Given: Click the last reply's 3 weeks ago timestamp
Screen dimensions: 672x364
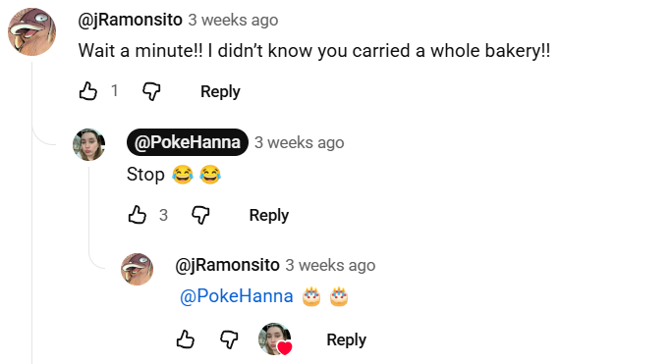Looking at the screenshot, I should tap(330, 266).
